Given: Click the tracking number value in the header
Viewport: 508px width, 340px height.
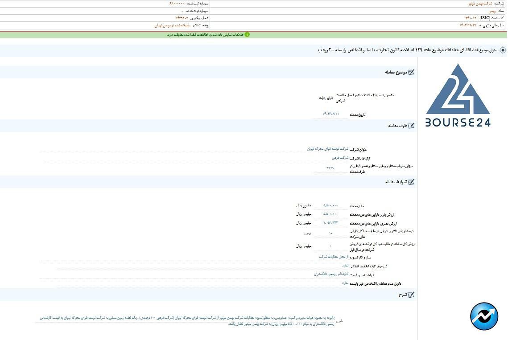Looking at the screenshot, I should (x=182, y=18).
